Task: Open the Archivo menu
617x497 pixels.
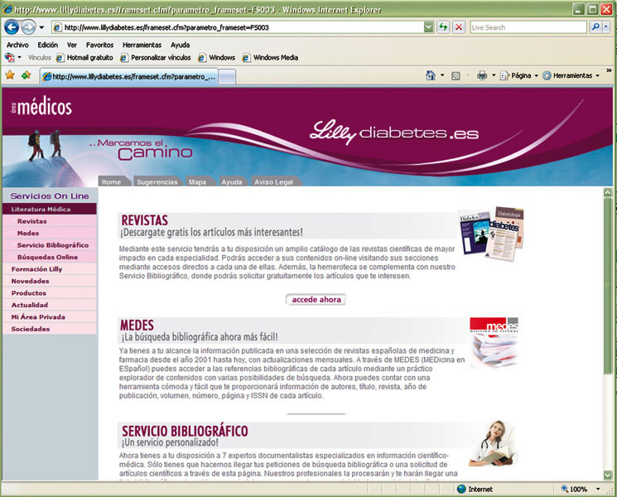Action: 17,45
